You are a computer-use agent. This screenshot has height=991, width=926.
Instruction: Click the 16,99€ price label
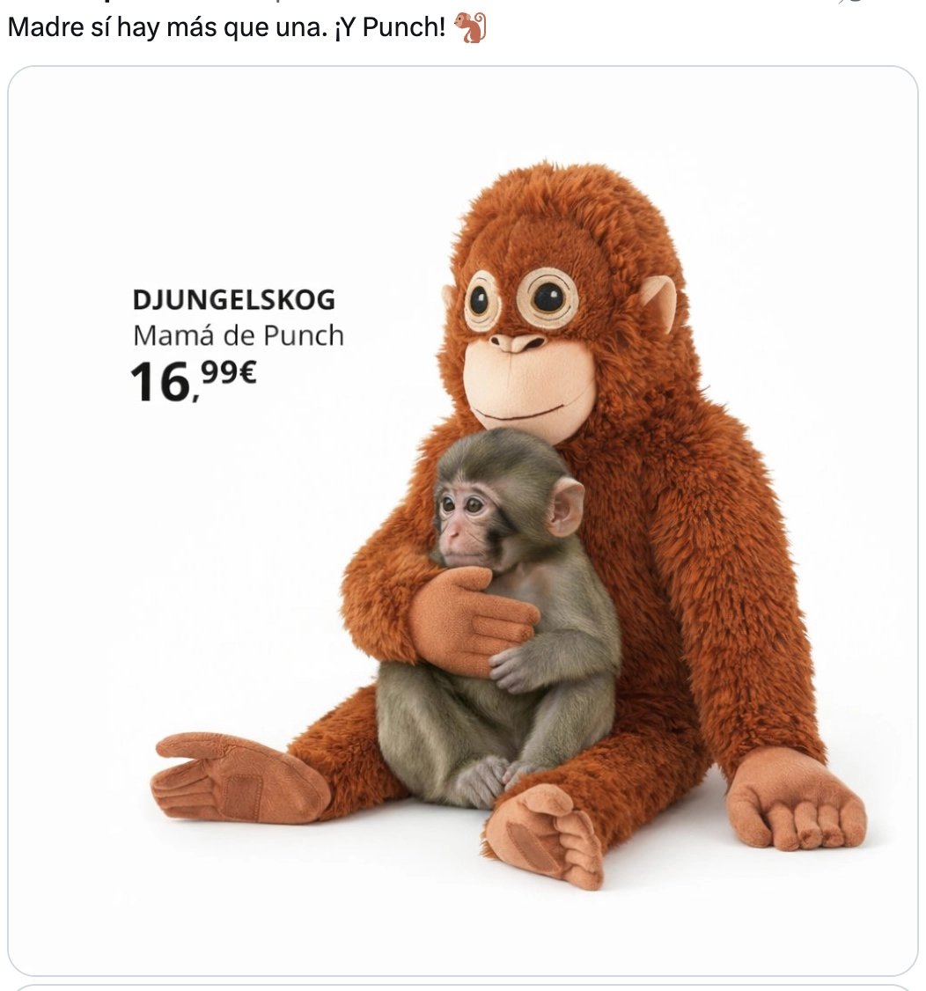[x=193, y=380]
